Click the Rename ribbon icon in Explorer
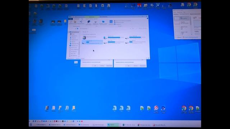The height and width of the screenshot is (129, 230). click(81, 22)
